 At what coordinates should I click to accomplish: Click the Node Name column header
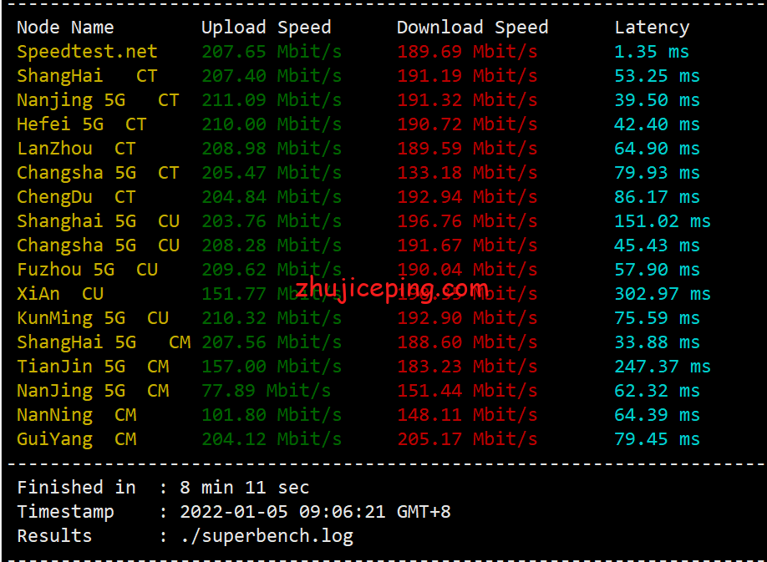pos(65,28)
